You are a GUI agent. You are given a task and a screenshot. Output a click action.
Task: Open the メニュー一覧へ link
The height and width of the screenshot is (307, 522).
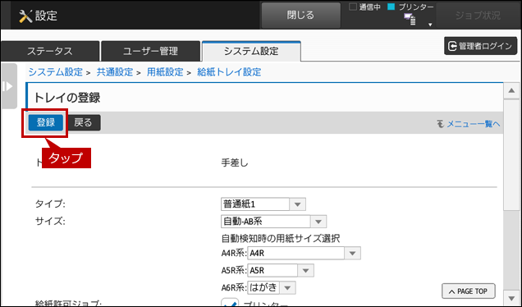[x=473, y=124]
